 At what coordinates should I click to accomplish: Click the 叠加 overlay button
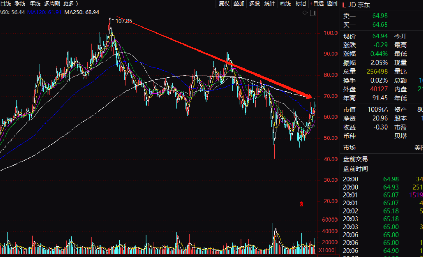click(x=239, y=4)
